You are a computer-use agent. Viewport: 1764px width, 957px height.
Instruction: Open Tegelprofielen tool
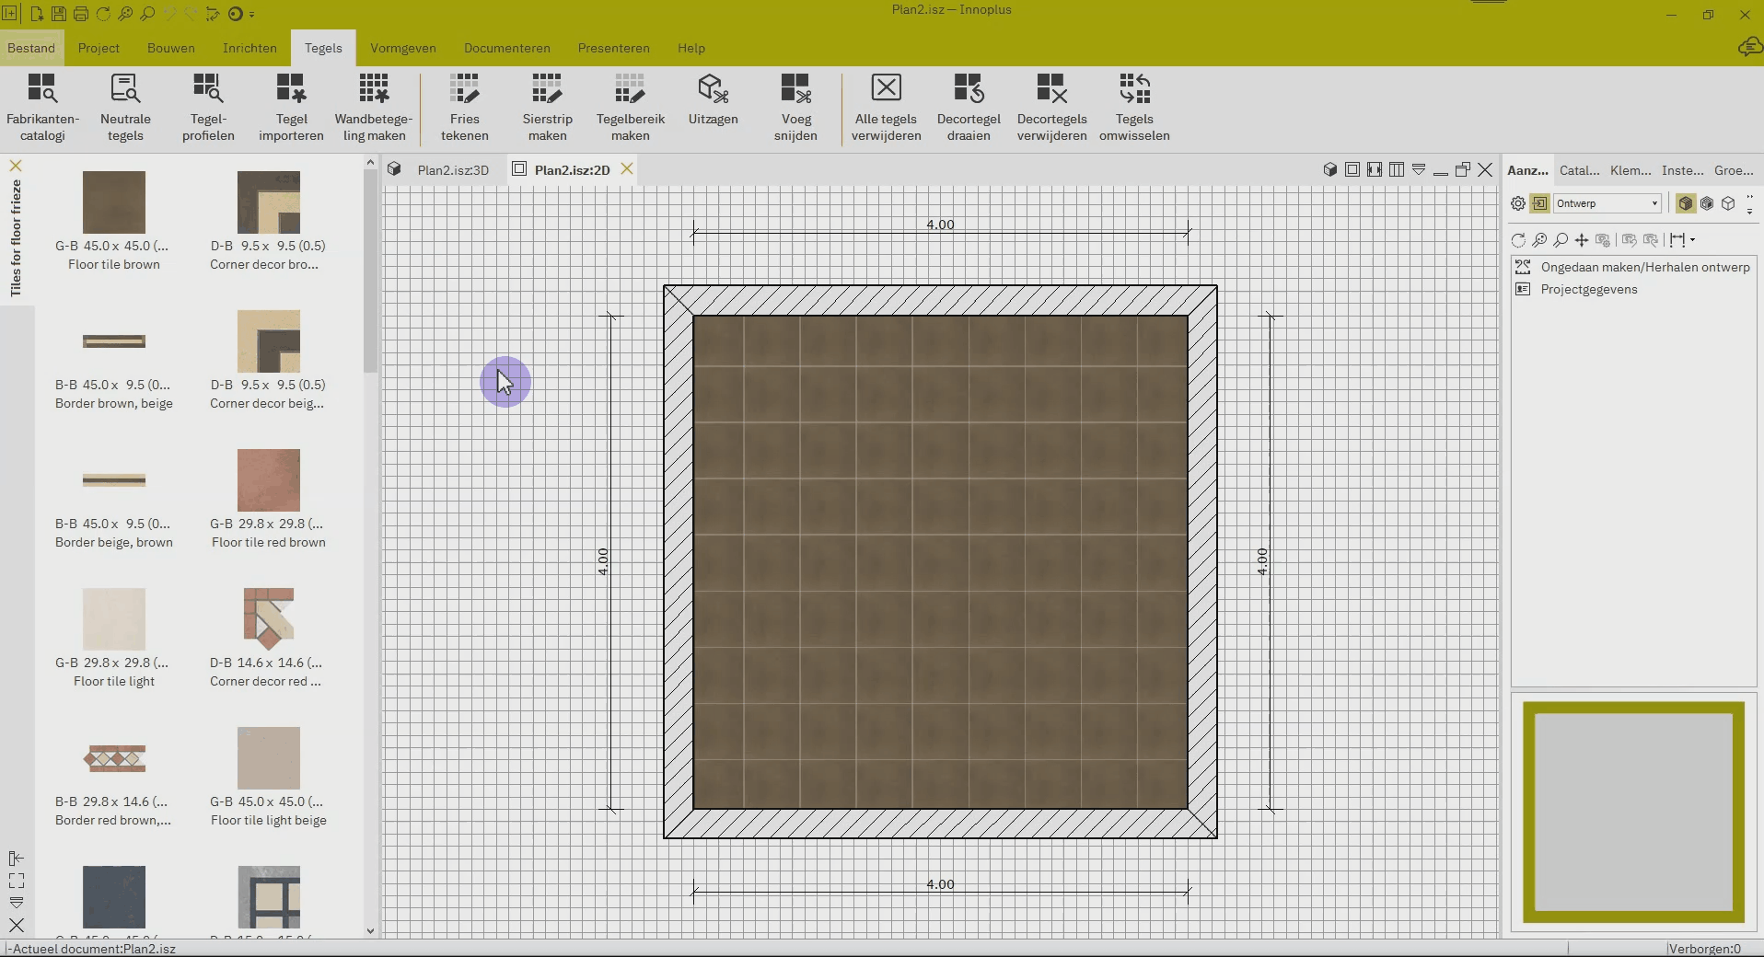click(x=208, y=108)
